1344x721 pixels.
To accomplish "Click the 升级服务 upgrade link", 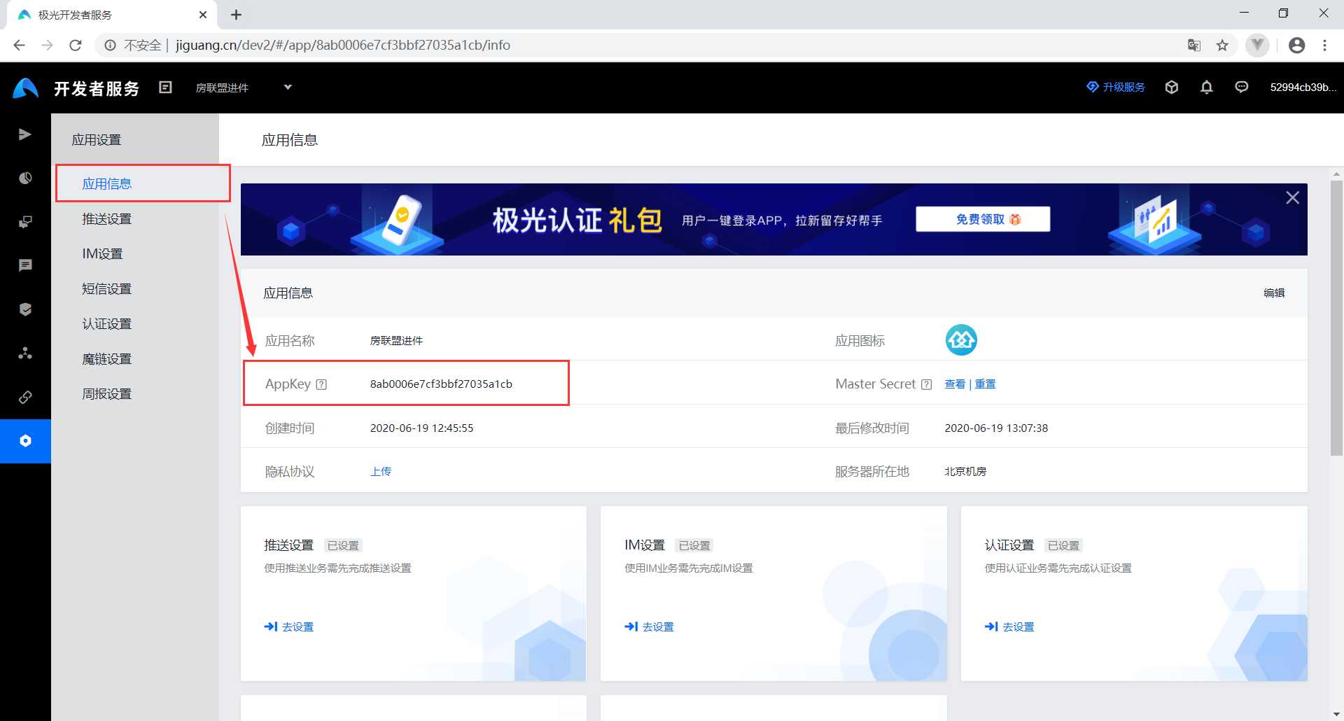I will coord(1116,87).
